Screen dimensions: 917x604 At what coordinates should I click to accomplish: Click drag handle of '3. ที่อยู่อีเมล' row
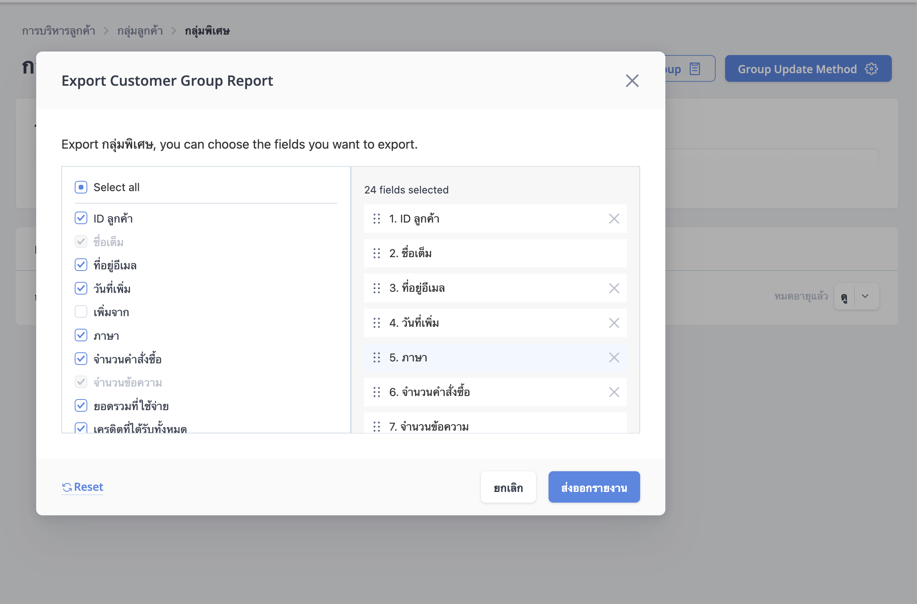(377, 288)
